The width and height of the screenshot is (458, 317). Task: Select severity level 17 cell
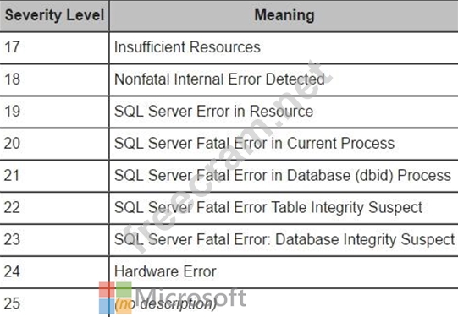coord(54,47)
